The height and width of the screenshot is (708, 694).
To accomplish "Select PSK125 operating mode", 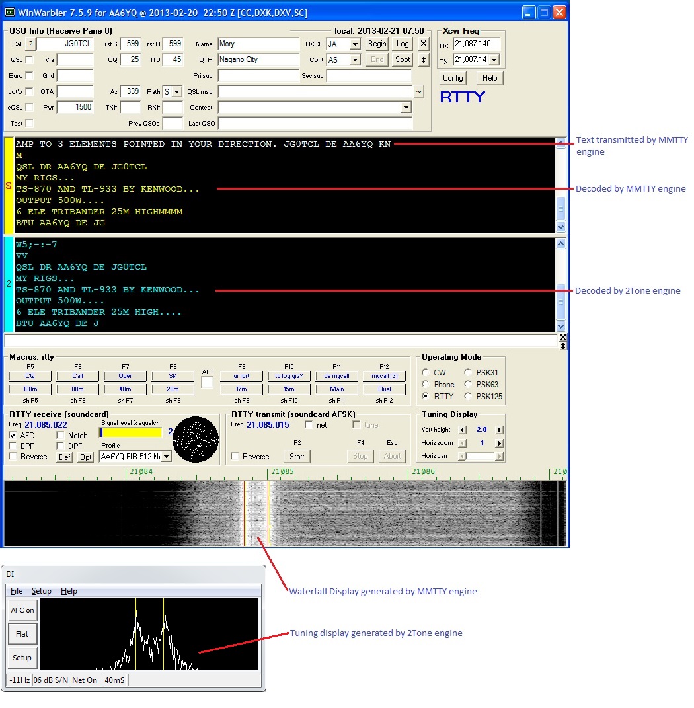I will tap(468, 396).
